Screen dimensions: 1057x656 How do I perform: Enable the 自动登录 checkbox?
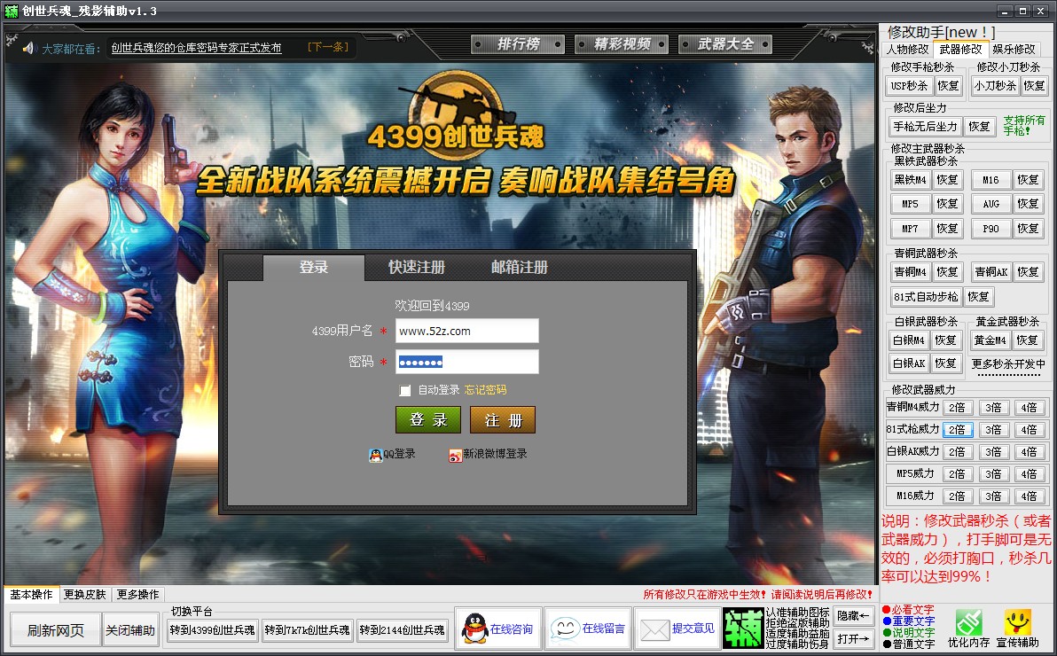(x=405, y=390)
